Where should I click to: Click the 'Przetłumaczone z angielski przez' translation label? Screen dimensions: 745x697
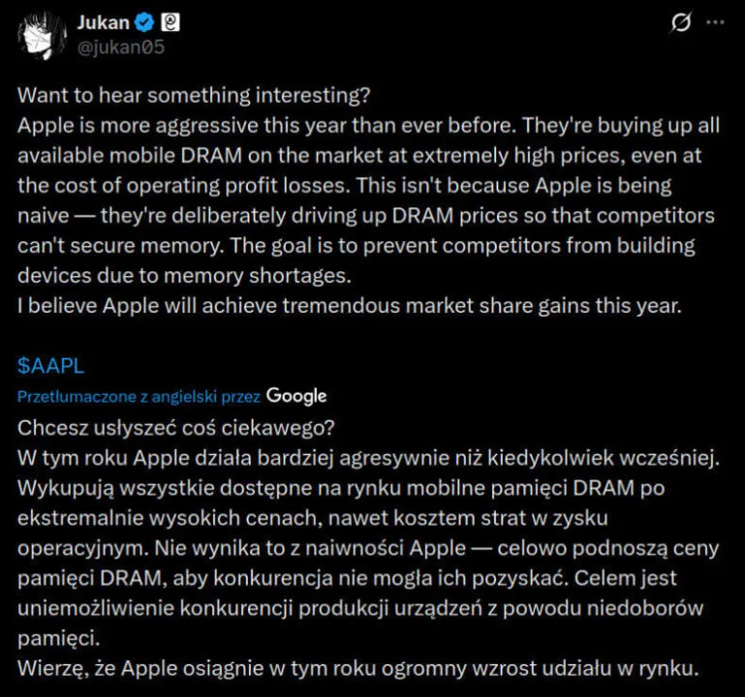coord(139,396)
